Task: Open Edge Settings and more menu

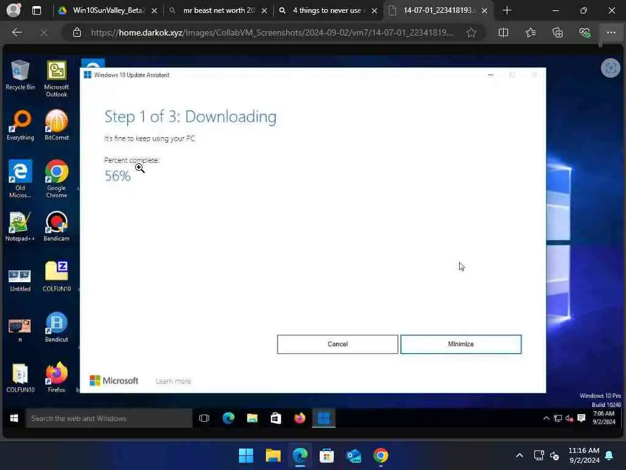Action: [x=611, y=32]
